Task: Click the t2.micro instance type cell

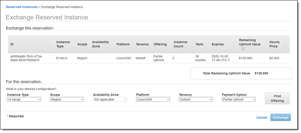Action: [62, 58]
